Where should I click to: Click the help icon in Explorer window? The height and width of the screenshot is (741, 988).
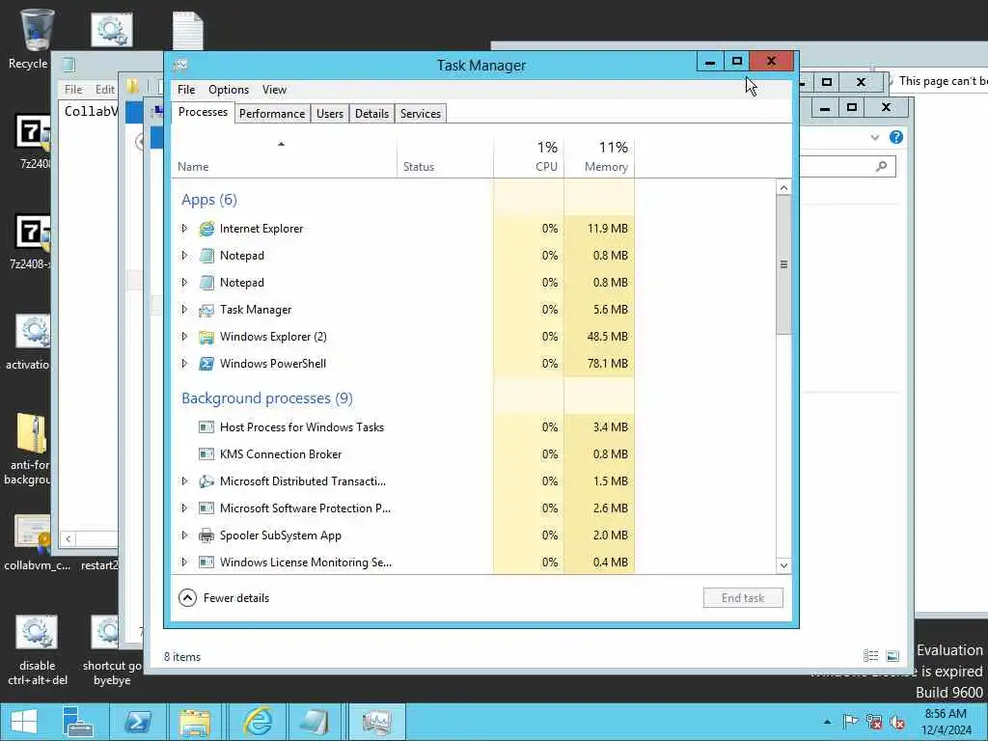point(896,137)
